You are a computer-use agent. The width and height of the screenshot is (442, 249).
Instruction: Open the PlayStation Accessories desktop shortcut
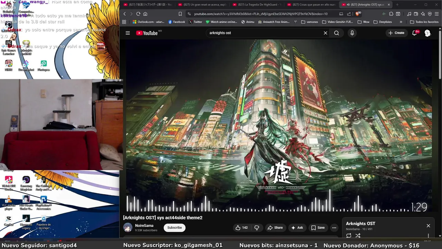[44, 203]
